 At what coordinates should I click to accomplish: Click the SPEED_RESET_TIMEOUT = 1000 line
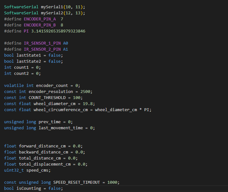click(62, 182)
